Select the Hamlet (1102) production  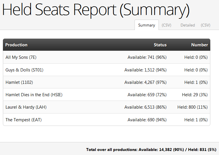19,82
